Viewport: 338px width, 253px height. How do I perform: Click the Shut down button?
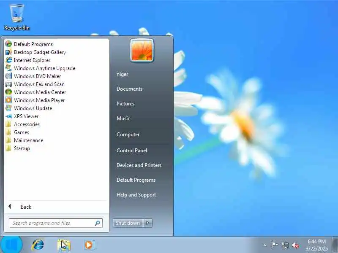(x=128, y=223)
